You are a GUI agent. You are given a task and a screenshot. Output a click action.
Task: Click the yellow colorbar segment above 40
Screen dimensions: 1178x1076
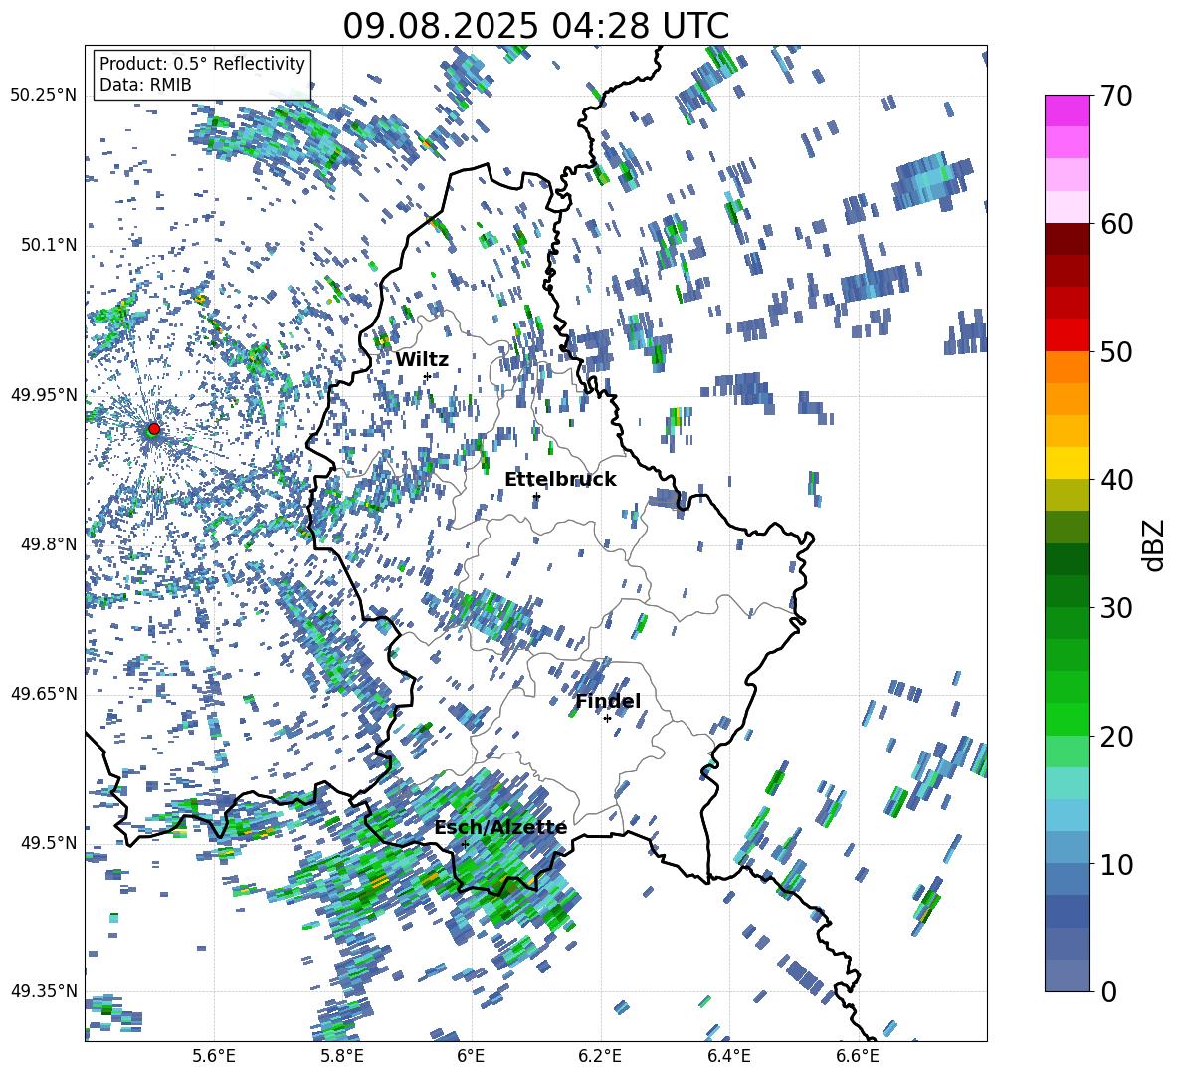[x=1067, y=463]
